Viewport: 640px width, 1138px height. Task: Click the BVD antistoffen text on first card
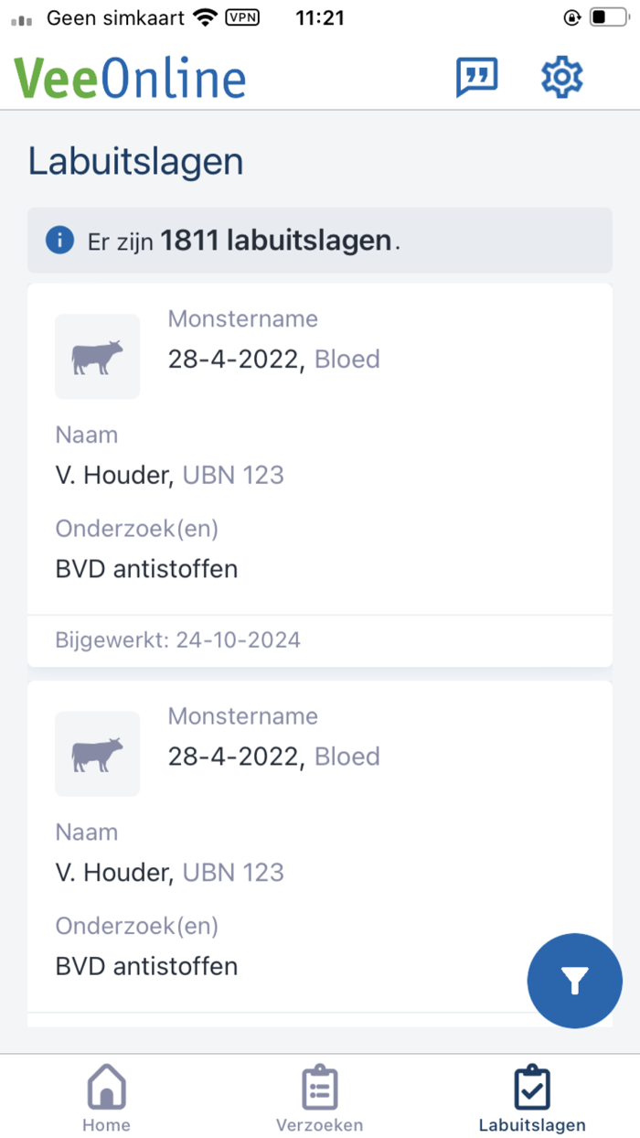pos(146,568)
